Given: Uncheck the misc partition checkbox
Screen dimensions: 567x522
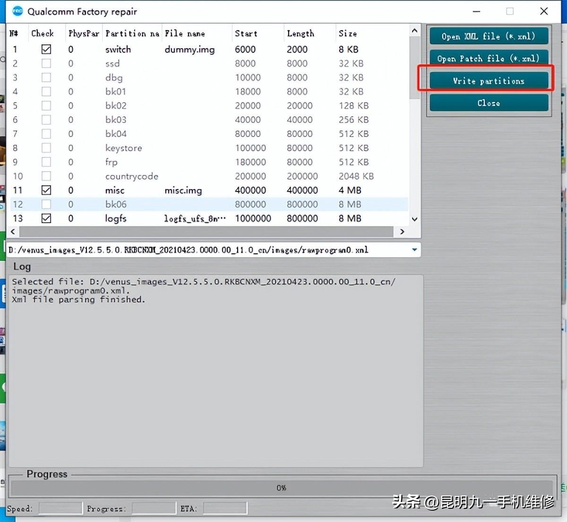Looking at the screenshot, I should (46, 190).
